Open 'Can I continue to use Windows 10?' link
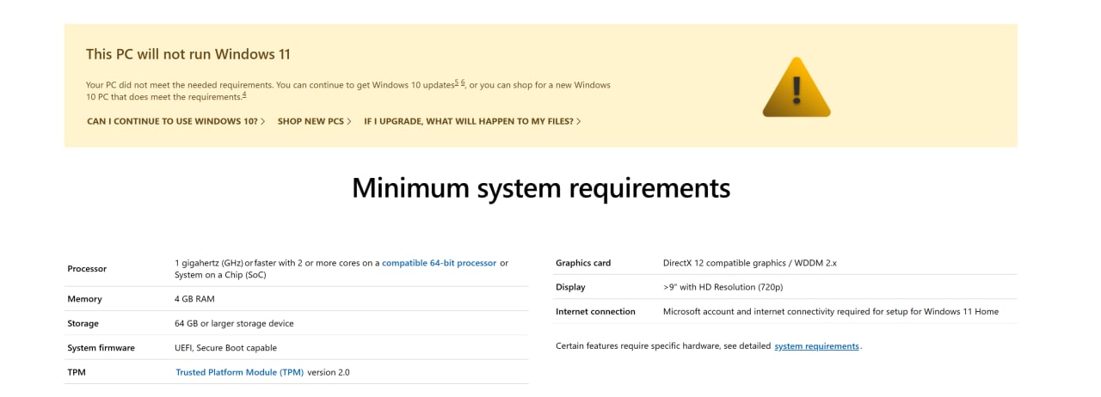The height and width of the screenshot is (397, 1101). click(x=176, y=121)
